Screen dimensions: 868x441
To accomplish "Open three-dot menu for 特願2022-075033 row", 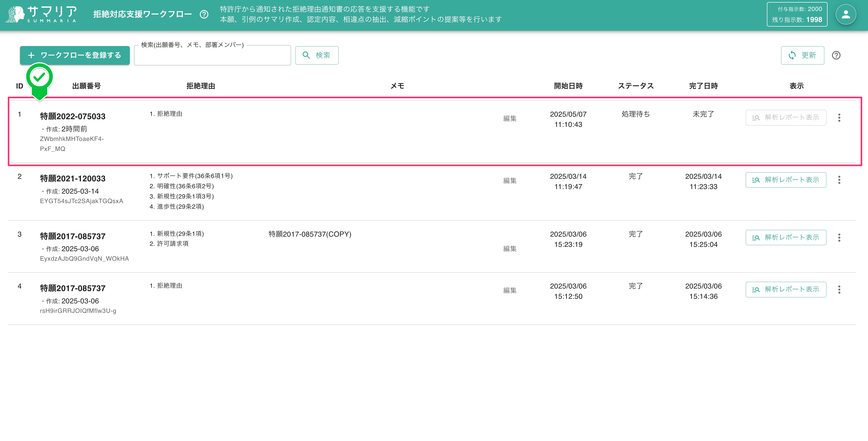I will click(x=839, y=117).
